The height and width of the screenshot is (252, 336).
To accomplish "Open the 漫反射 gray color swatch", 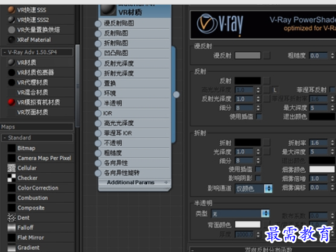I will tap(248, 55).
